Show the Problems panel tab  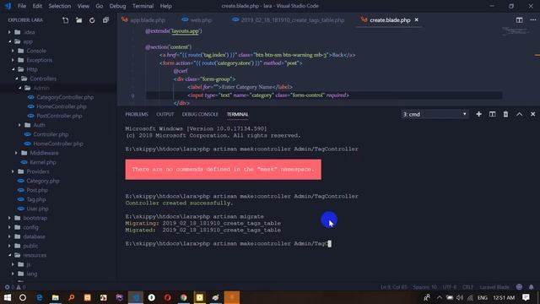click(137, 114)
